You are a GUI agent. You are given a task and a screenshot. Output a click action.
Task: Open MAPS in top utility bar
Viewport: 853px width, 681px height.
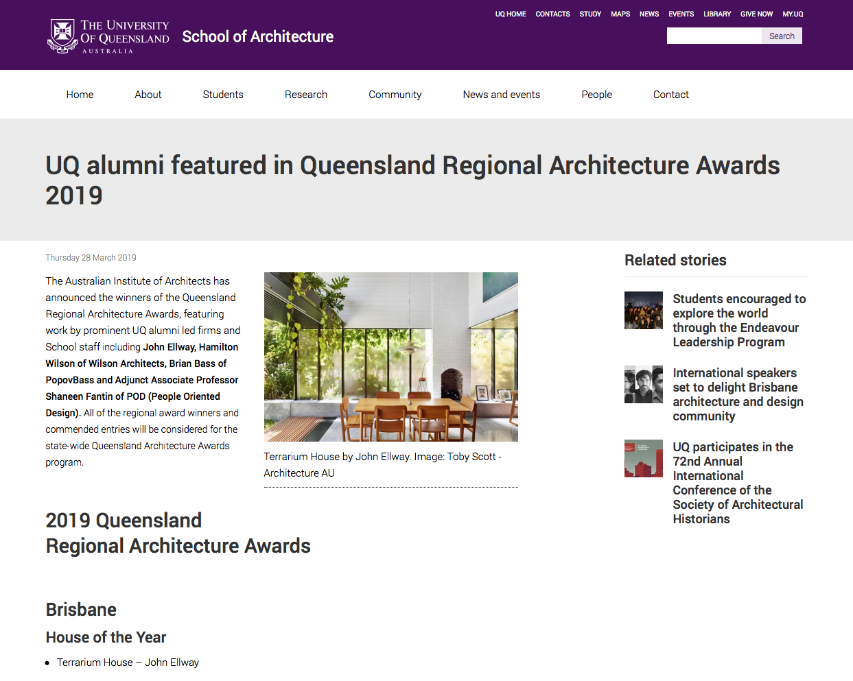(620, 14)
